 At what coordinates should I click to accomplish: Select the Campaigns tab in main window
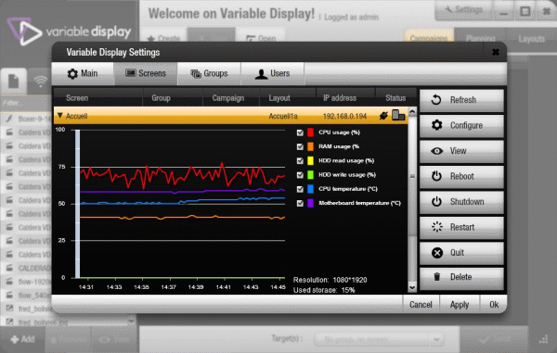pyautogui.click(x=428, y=39)
